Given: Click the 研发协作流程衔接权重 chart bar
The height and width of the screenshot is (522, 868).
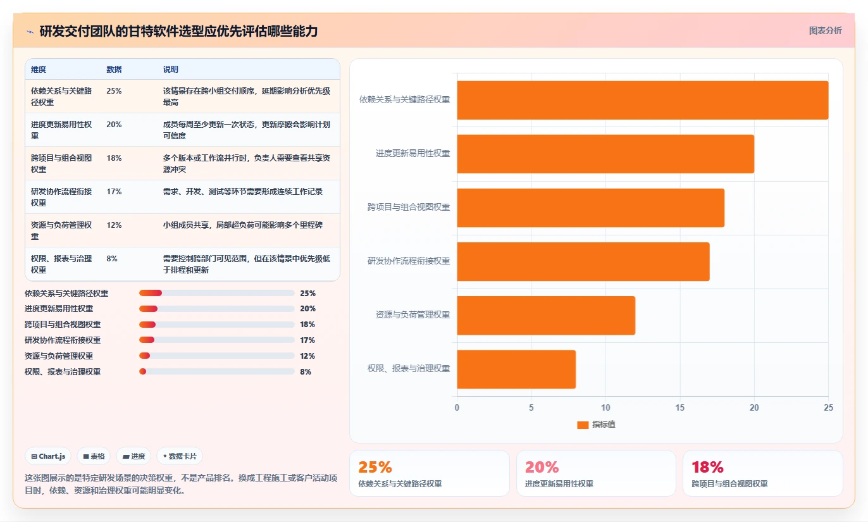Looking at the screenshot, I should coord(583,261).
